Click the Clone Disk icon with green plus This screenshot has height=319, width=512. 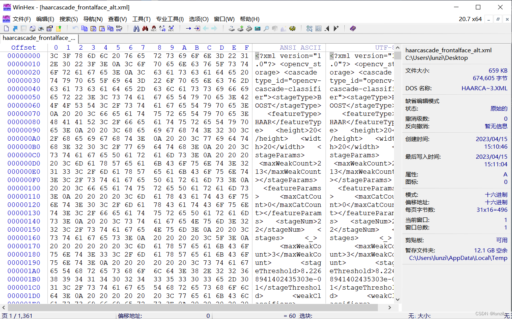(240, 29)
